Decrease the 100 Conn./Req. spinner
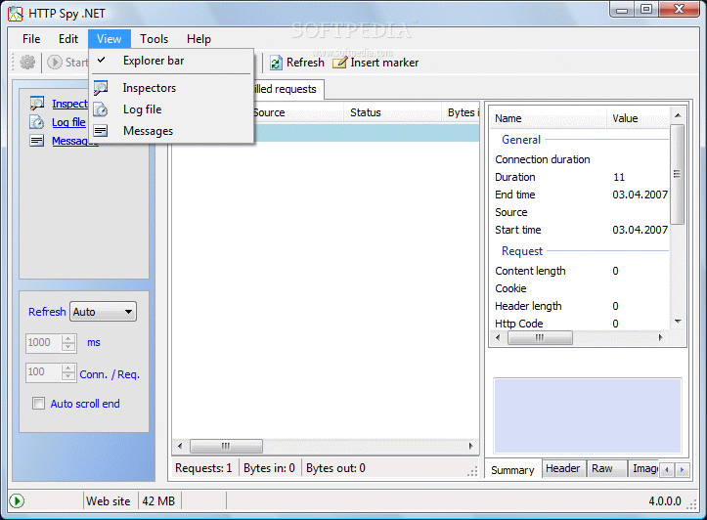Image resolution: width=707 pixels, height=520 pixels. click(68, 376)
